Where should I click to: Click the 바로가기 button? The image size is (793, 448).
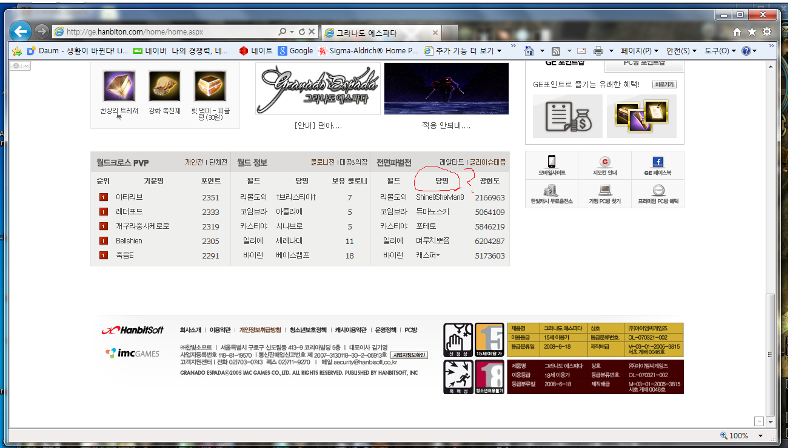click(664, 85)
